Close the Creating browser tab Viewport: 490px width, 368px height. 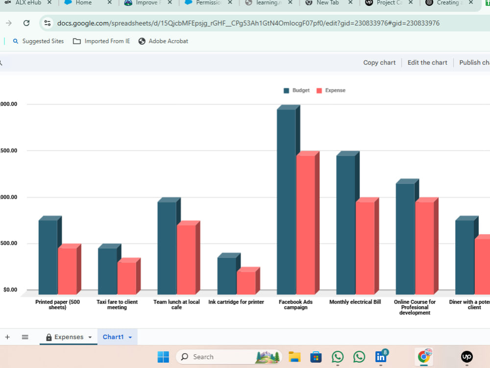471,2
